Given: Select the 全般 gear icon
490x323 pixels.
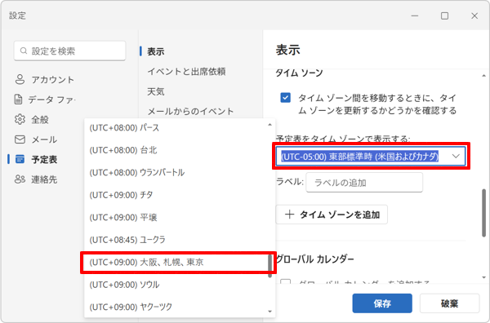Looking at the screenshot, I should pyautogui.click(x=20, y=119).
